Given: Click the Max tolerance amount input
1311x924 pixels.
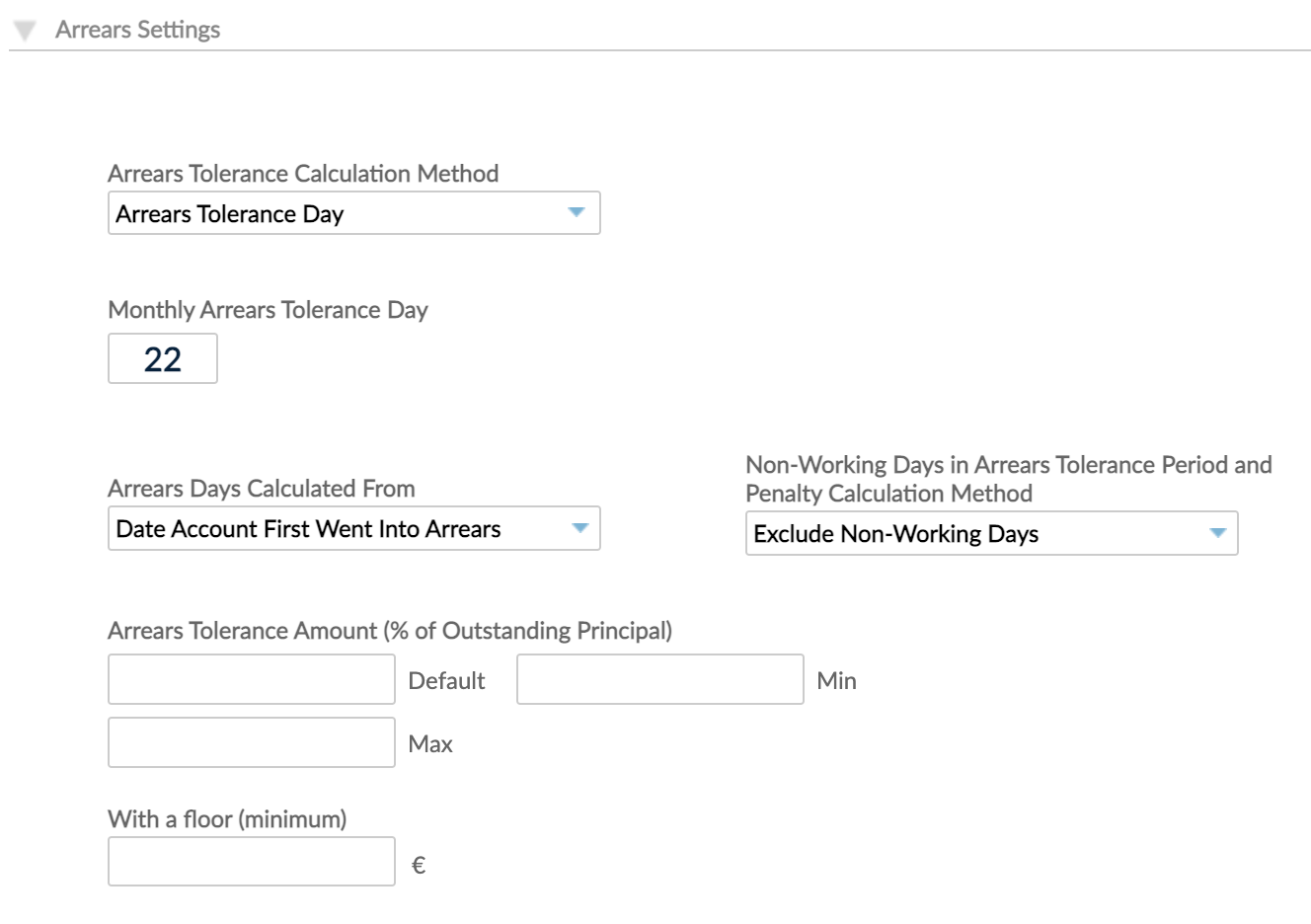Looking at the screenshot, I should 252,742.
